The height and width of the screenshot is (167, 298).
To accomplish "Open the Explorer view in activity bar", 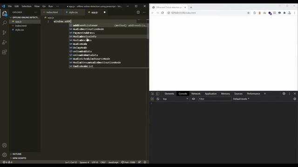I will pos(4,13).
